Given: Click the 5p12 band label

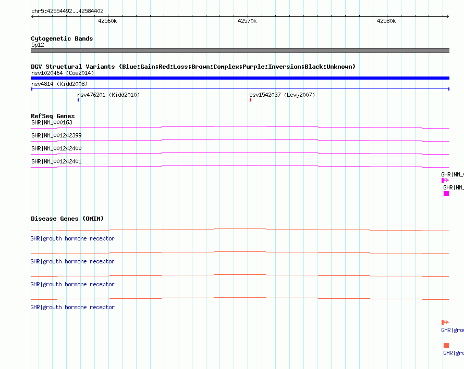Looking at the screenshot, I should 38,45.
